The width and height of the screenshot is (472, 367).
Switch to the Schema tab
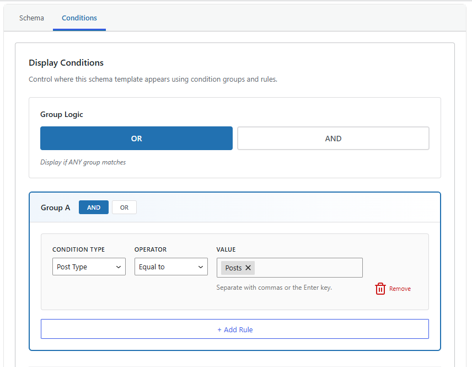click(x=31, y=18)
